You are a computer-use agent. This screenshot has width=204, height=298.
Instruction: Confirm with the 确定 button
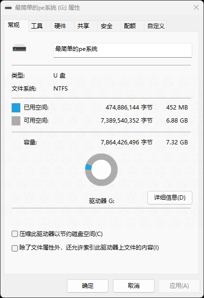(88, 286)
